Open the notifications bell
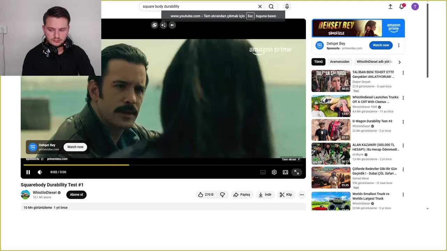The height and width of the screenshot is (251, 447). pyautogui.click(x=402, y=6)
